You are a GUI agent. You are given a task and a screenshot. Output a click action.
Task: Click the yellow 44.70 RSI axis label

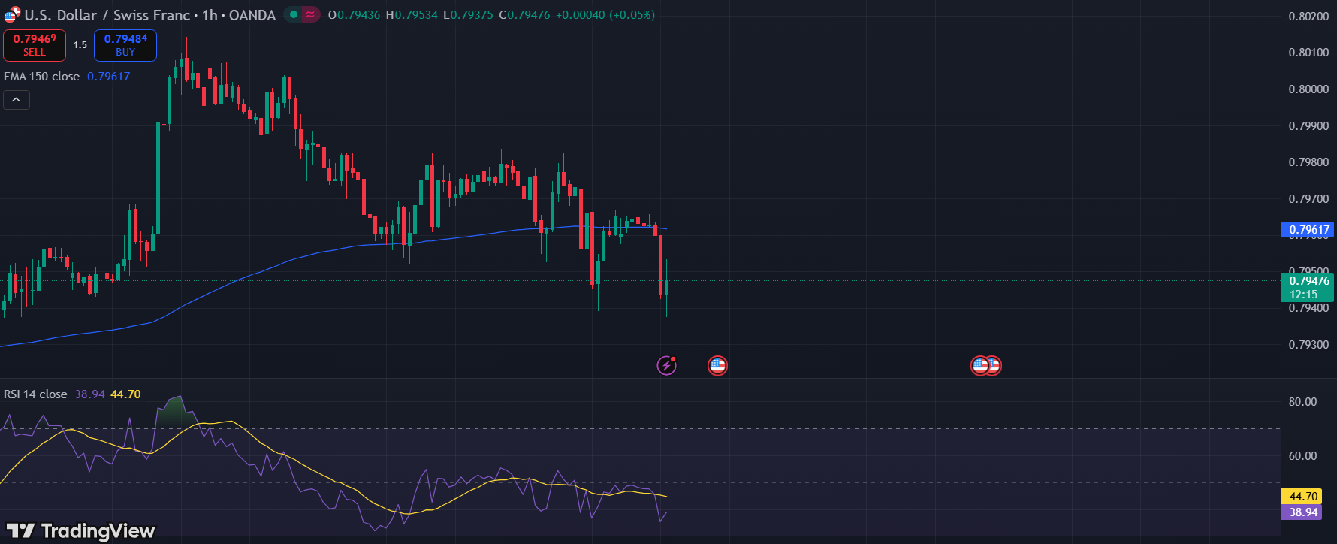click(1303, 497)
